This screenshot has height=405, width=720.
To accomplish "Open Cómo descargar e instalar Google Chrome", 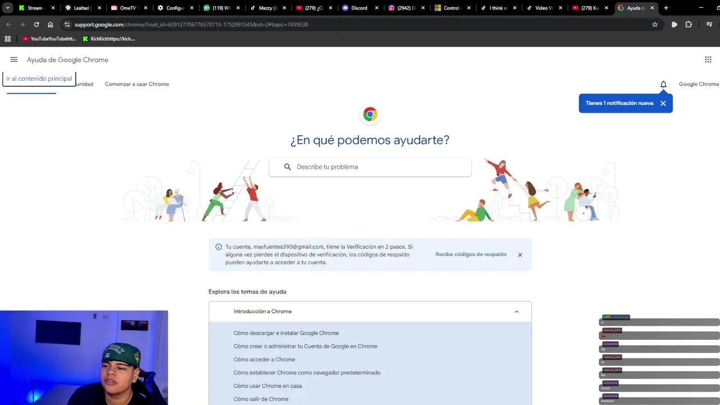I will tap(286, 333).
